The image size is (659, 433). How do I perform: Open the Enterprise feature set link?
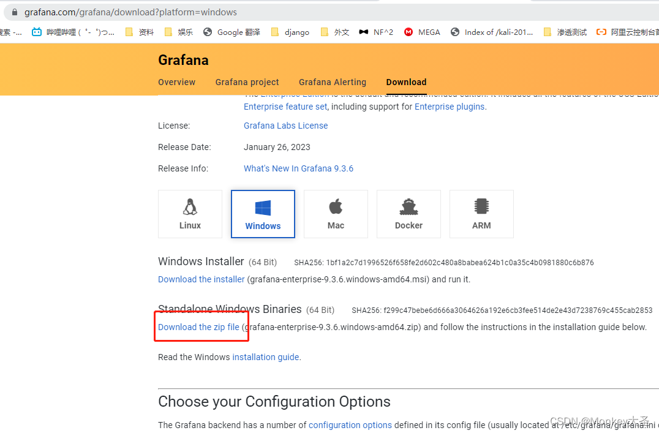click(285, 107)
